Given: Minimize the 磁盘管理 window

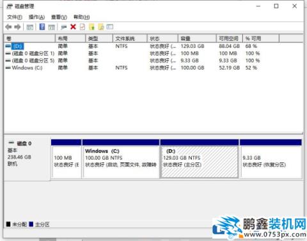Looking at the screenshot, I should click(x=258, y=6).
